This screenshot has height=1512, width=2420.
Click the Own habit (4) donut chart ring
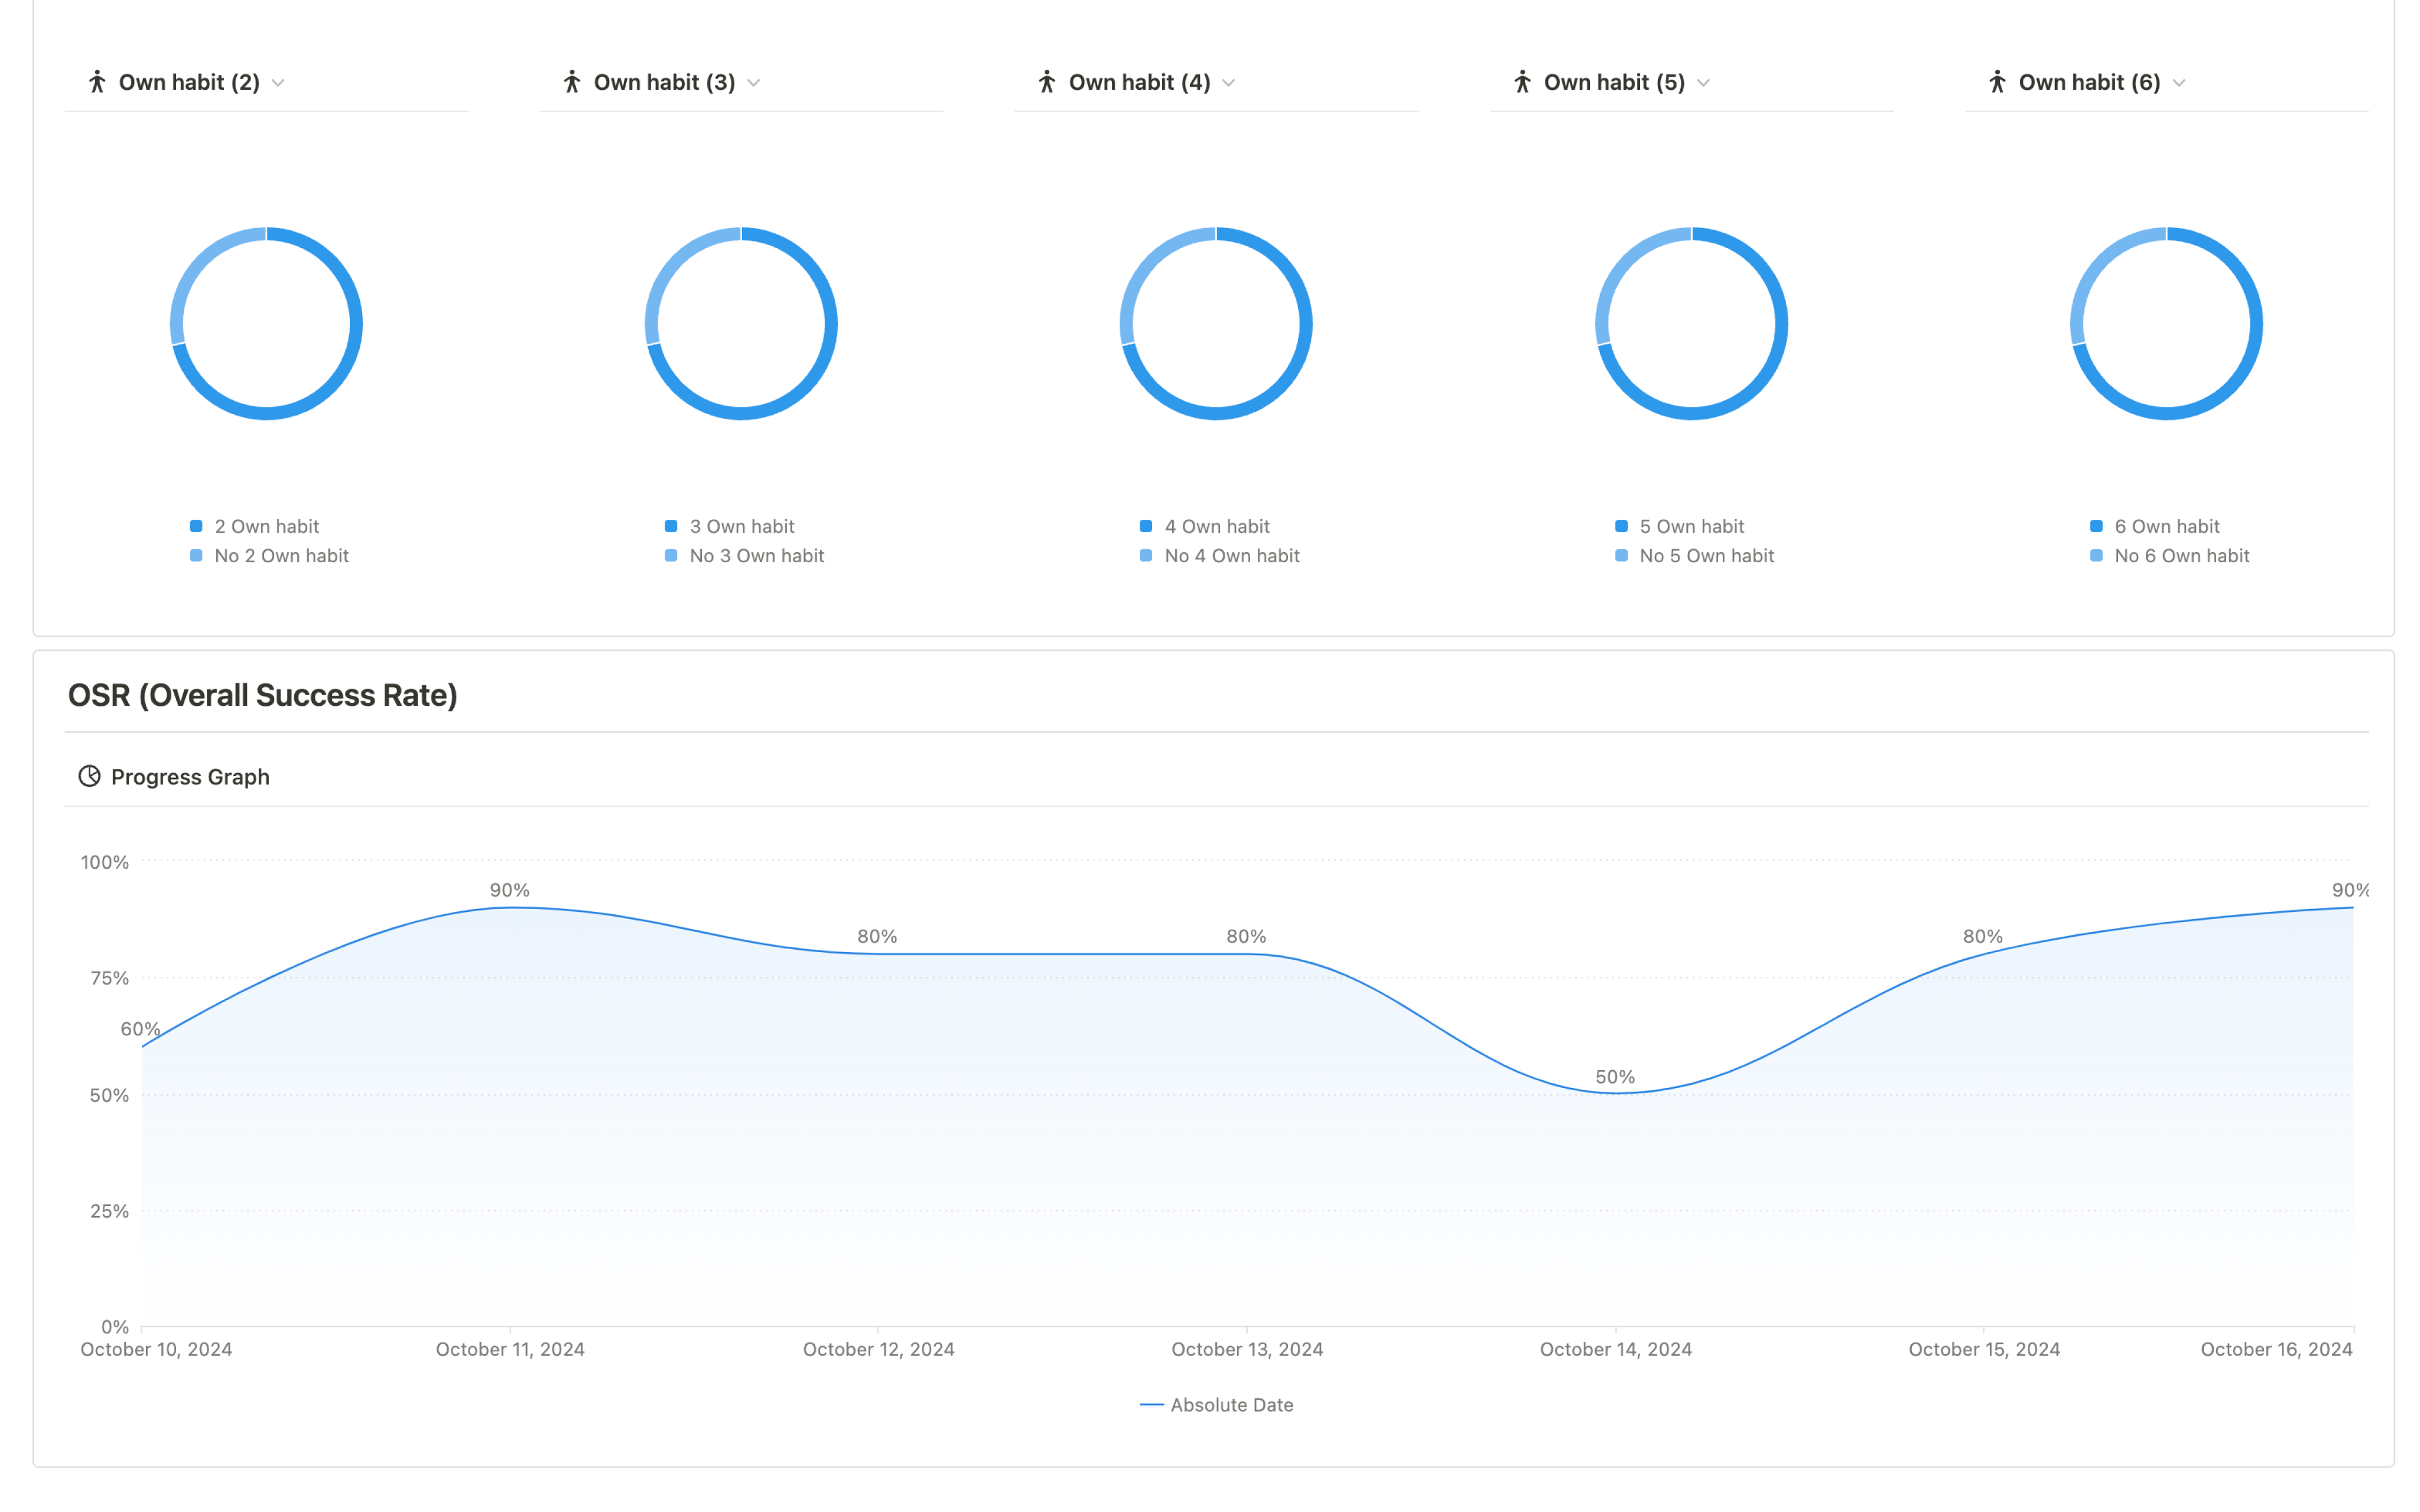[1305, 323]
